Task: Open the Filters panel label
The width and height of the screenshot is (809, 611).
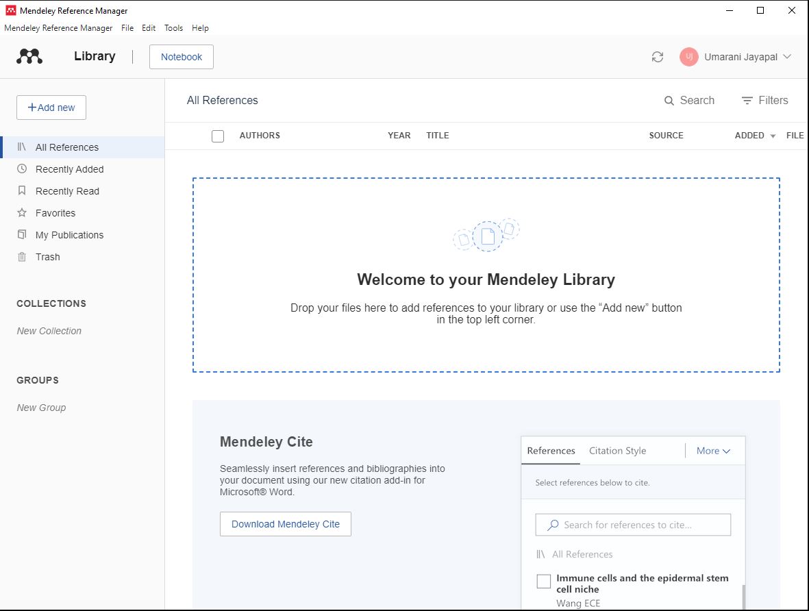Action: (773, 101)
